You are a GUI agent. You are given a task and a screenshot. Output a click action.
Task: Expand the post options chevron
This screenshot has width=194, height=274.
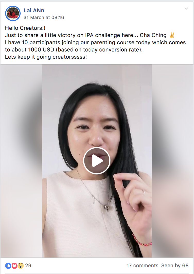(186, 8)
